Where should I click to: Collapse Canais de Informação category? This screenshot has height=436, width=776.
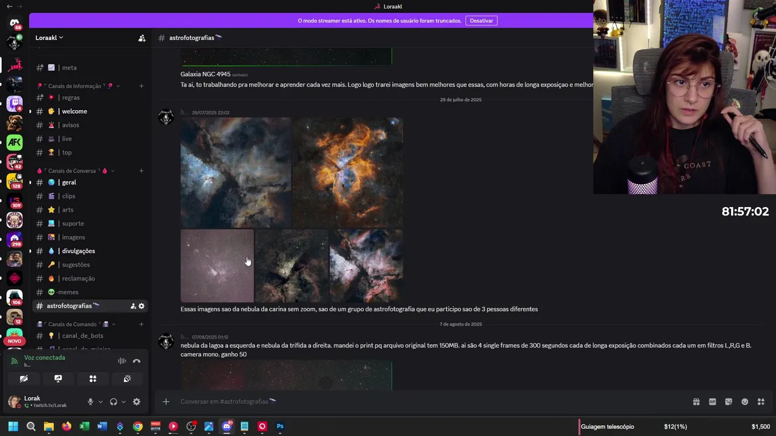point(78,86)
